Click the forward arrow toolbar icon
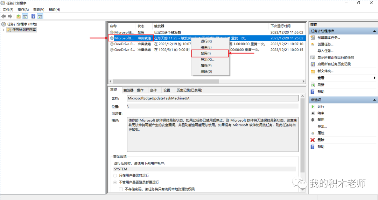The width and height of the screenshot is (378, 200). (10, 16)
